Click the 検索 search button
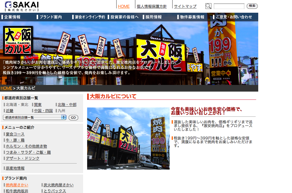This screenshot has width=292, height=193. [x=252, y=6]
